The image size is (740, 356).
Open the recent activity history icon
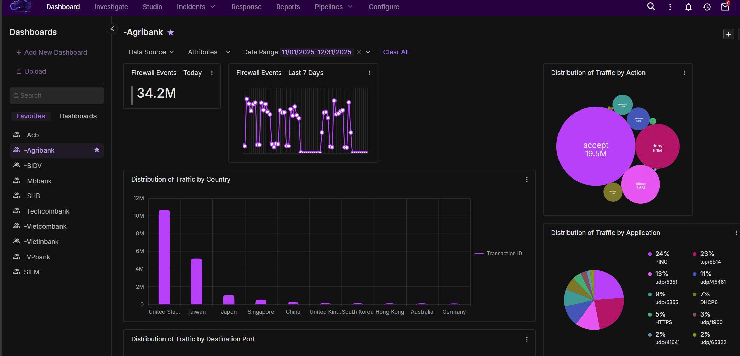[x=707, y=7]
